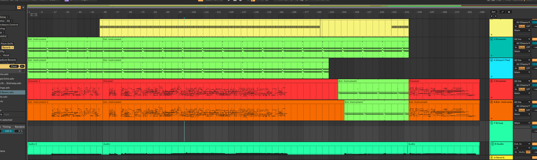Go to the previous locator arrow

click(492, 16)
